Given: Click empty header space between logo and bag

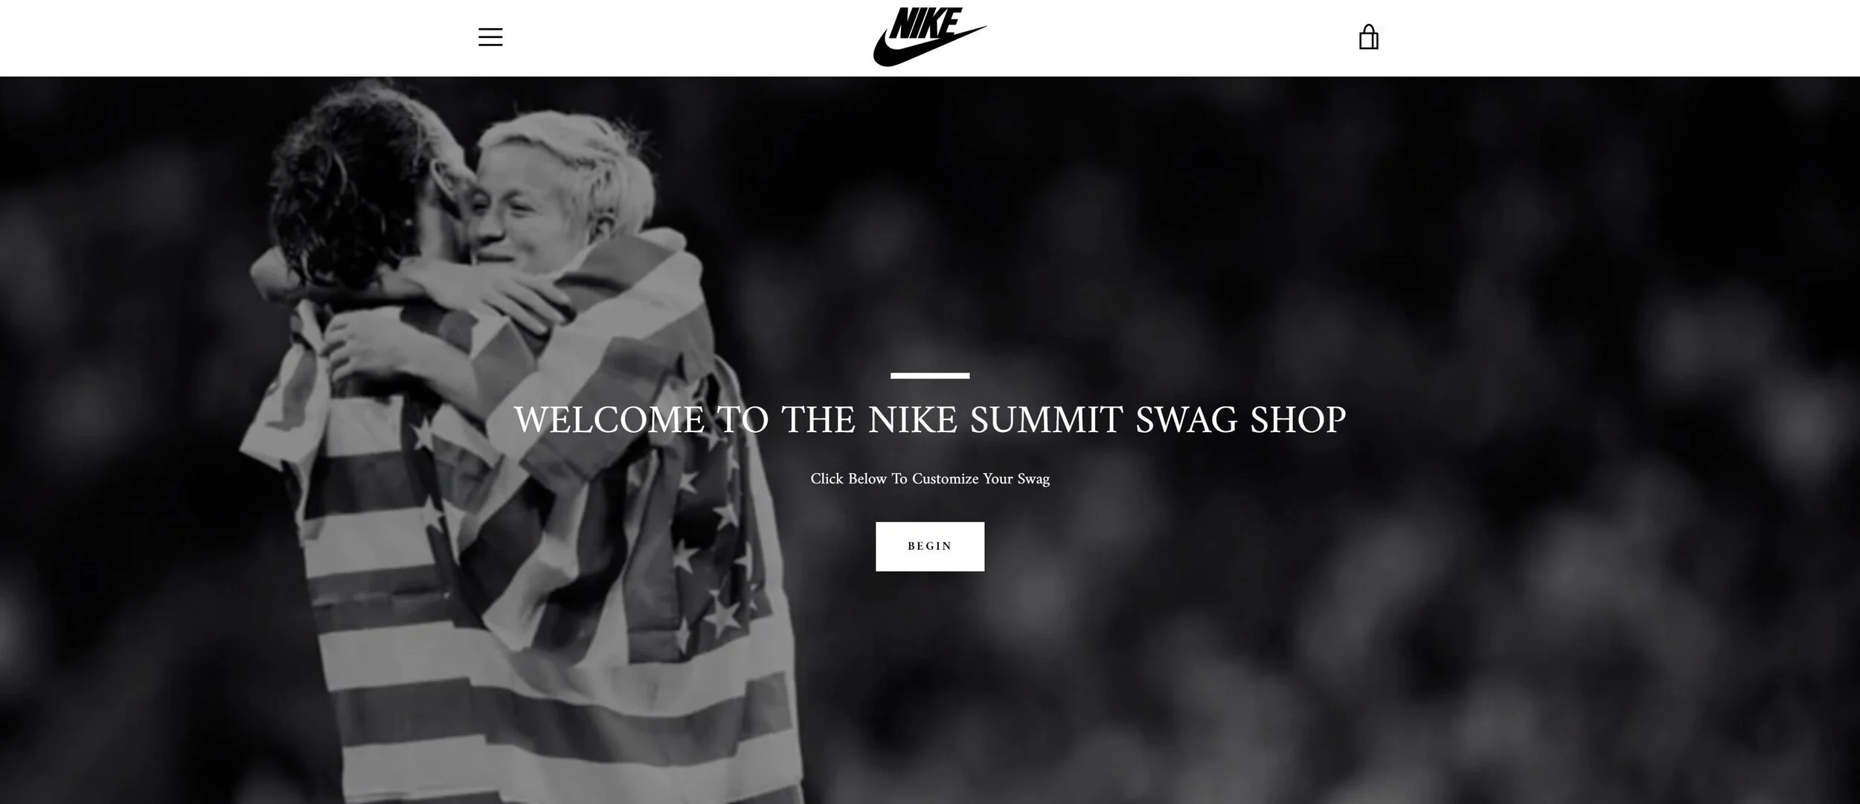Looking at the screenshot, I should 1172,37.
